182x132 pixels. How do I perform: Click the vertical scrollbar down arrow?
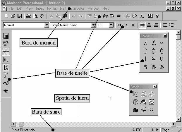coord(178,119)
